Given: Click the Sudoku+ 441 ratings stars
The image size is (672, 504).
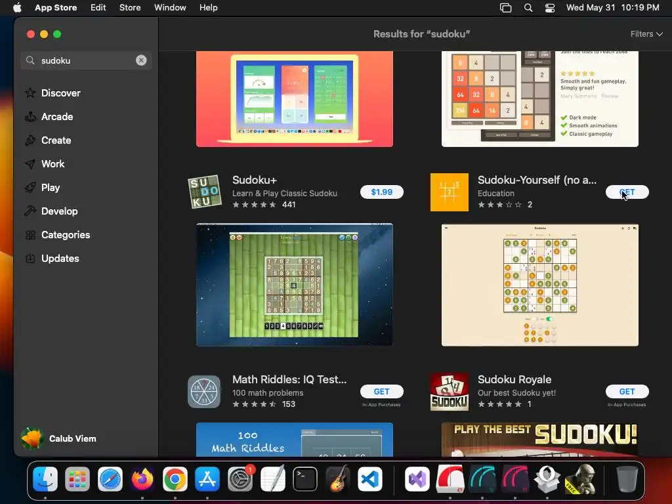Looking at the screenshot, I should [x=255, y=205].
